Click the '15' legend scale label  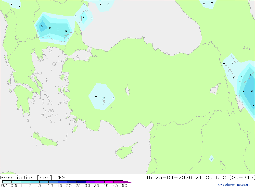(x=60, y=185)
